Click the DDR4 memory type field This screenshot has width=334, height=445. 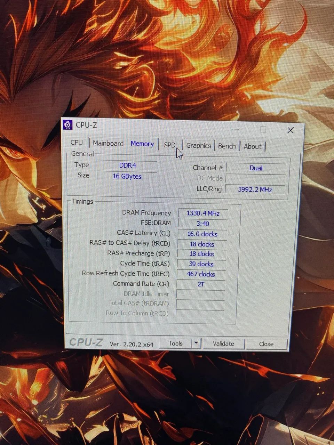(127, 165)
